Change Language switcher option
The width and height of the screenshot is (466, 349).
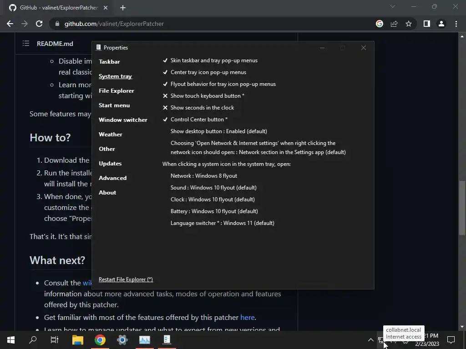click(222, 223)
